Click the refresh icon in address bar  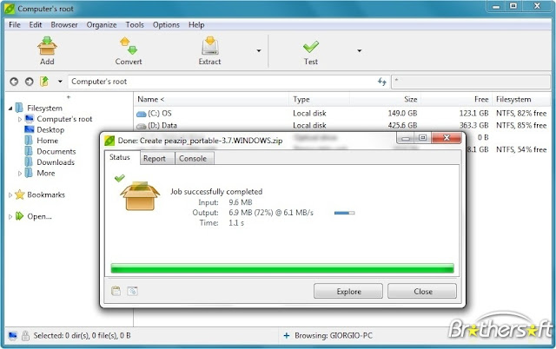pyautogui.click(x=382, y=82)
